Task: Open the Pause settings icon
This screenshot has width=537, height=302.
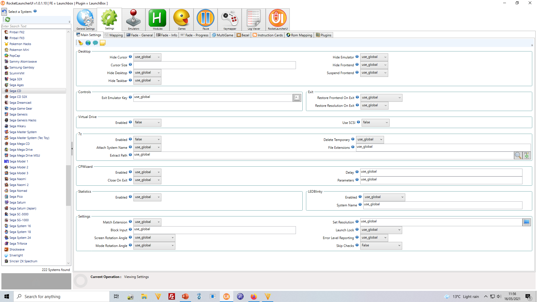Action: (x=206, y=19)
